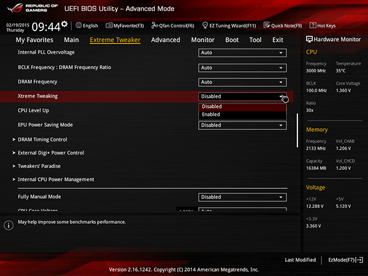Open the Monitor tab
This screenshot has height=276, width=368.
pos(203,40)
